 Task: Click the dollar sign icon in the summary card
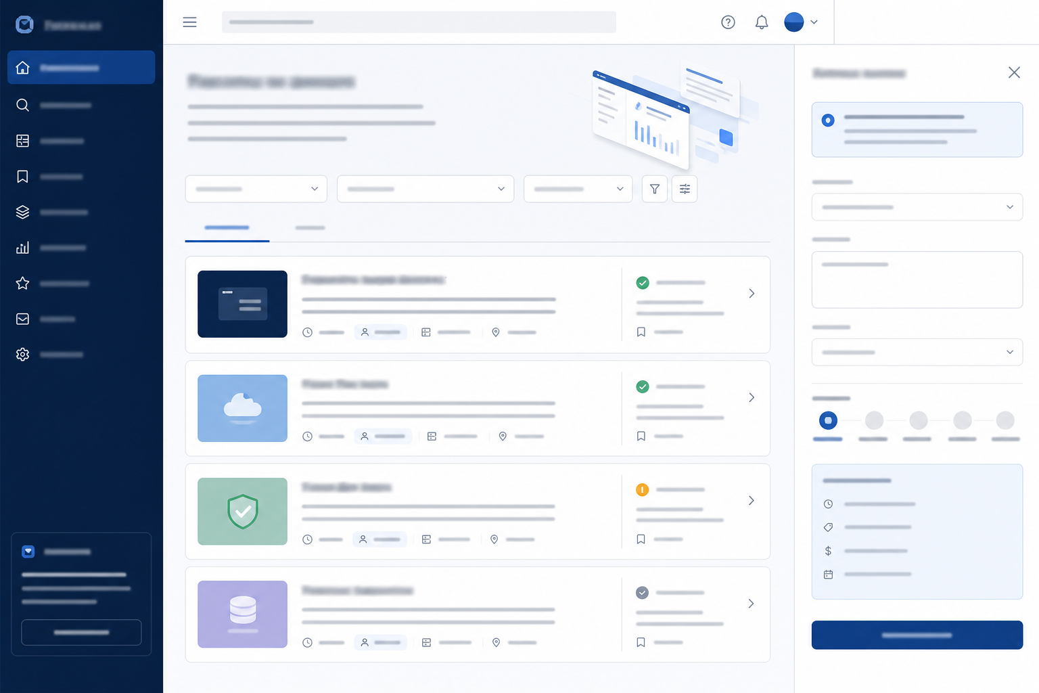[828, 551]
